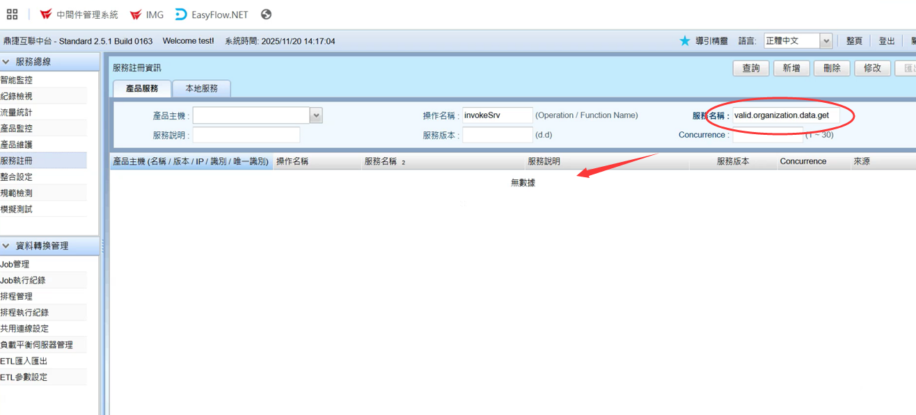The image size is (916, 415).
Task: Click the 登出 logout link
Action: (x=886, y=41)
